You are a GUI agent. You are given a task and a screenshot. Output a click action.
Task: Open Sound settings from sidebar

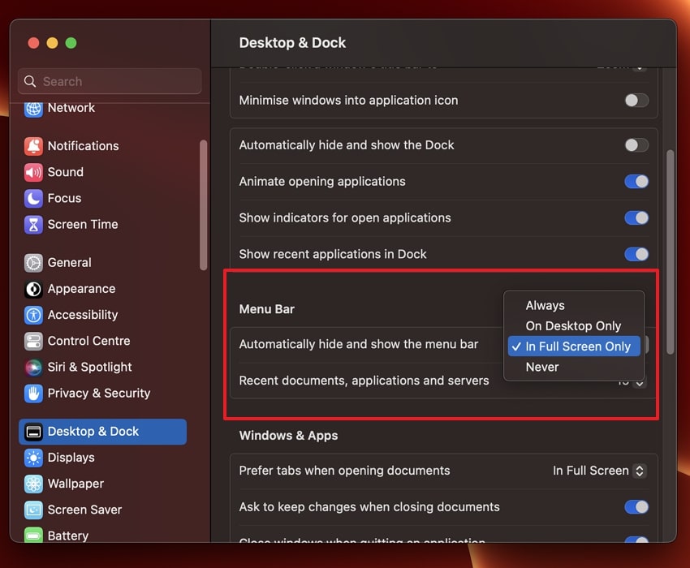tap(66, 172)
